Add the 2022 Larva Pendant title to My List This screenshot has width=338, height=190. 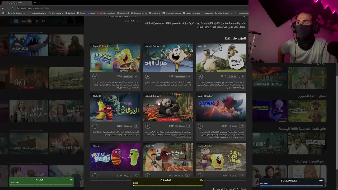pos(95,126)
